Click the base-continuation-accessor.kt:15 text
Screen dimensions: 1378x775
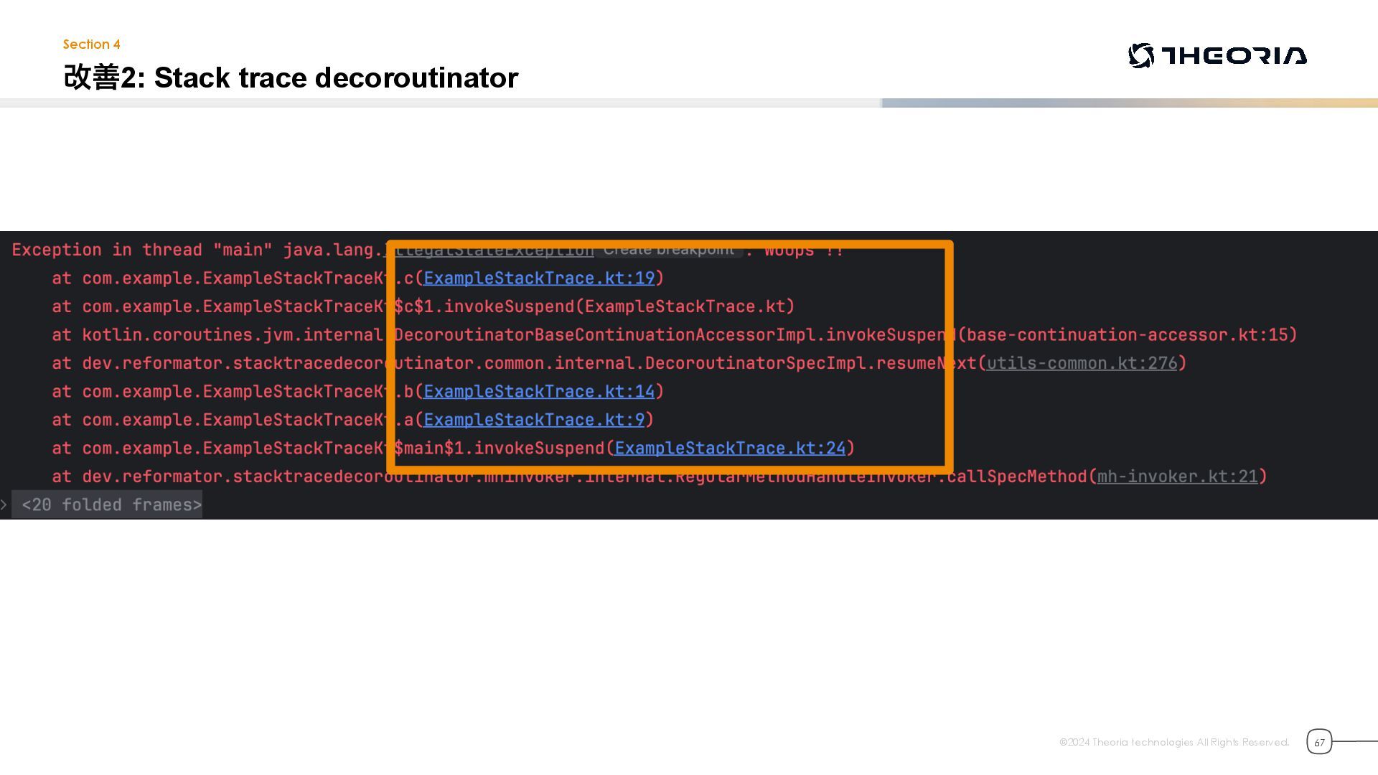(x=1127, y=335)
